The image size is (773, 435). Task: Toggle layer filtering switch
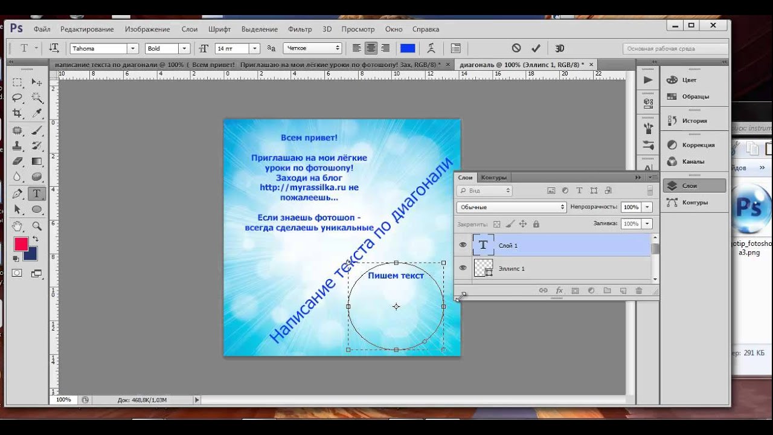pos(650,190)
